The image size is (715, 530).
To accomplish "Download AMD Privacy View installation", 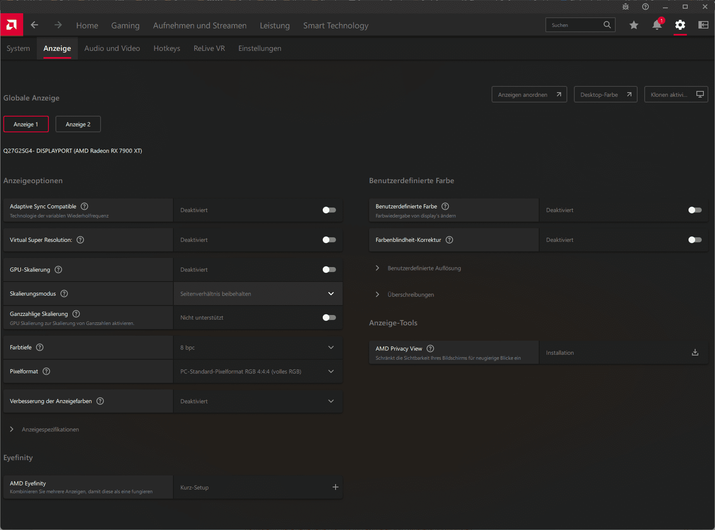I will 695,352.
